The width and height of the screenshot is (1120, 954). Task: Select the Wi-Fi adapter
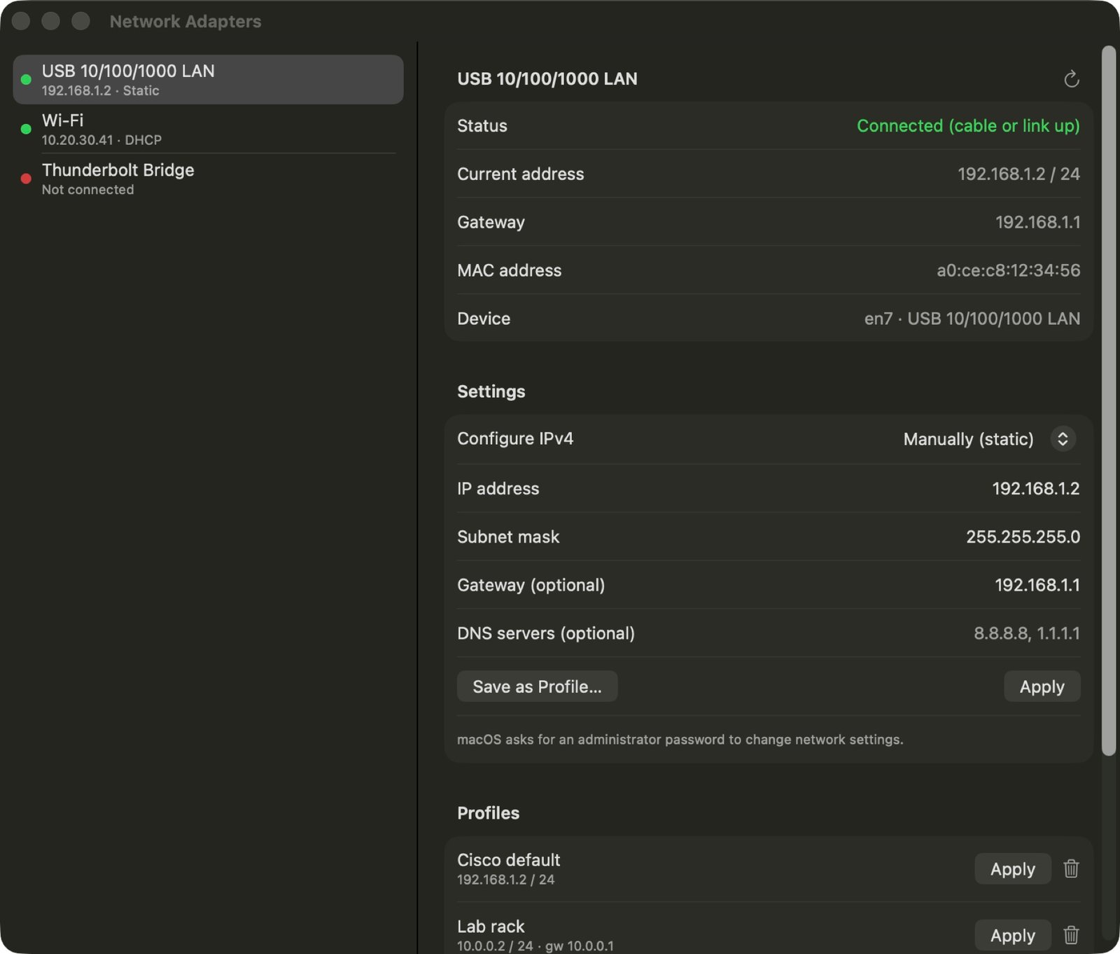point(208,129)
